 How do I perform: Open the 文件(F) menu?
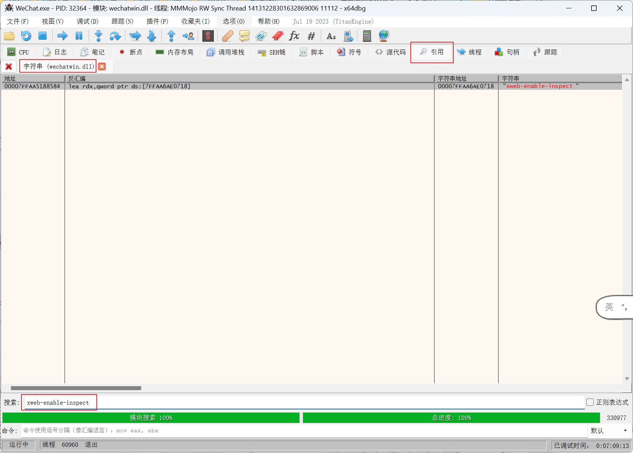[x=17, y=21]
